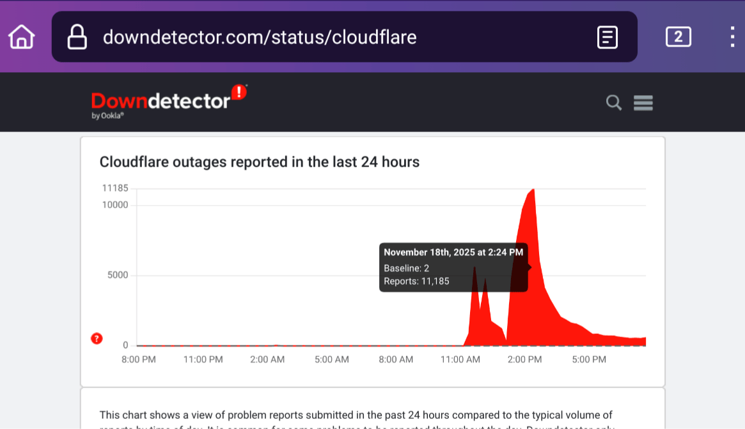Tap the browser home icon
The height and width of the screenshot is (429, 745).
[21, 37]
